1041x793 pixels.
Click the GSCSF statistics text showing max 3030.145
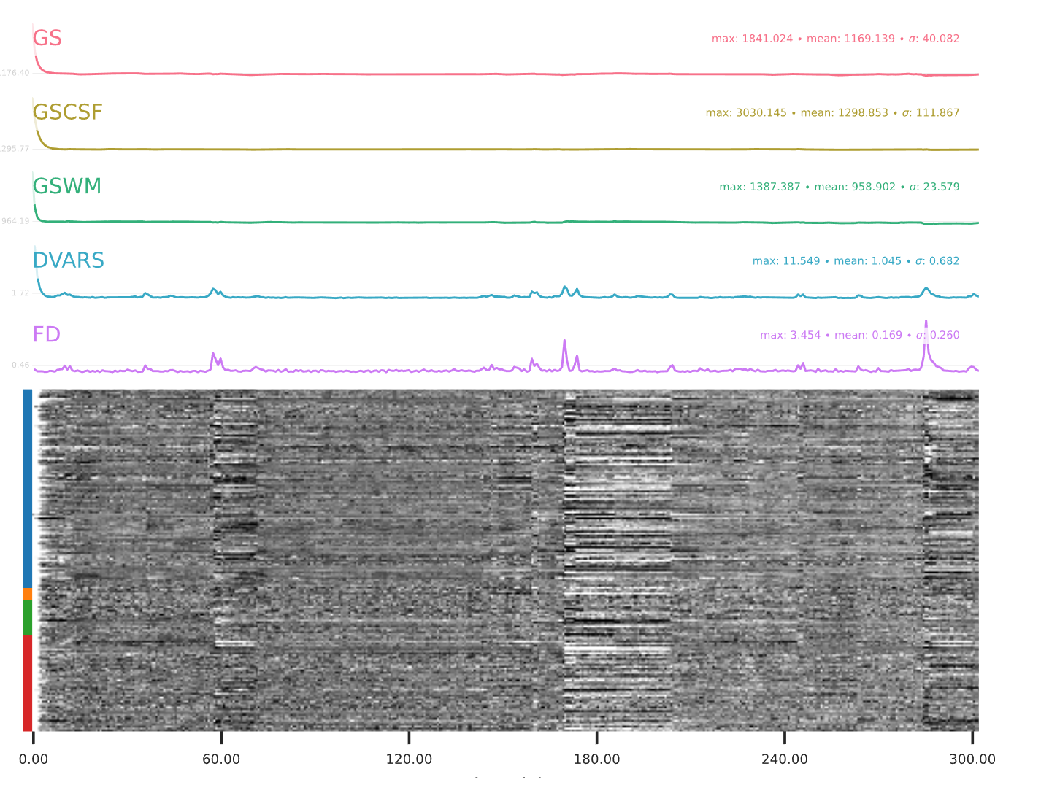tap(832, 113)
